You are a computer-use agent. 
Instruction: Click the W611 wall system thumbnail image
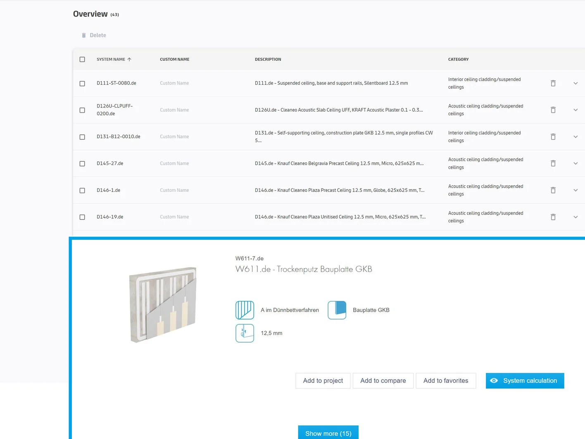point(163,305)
